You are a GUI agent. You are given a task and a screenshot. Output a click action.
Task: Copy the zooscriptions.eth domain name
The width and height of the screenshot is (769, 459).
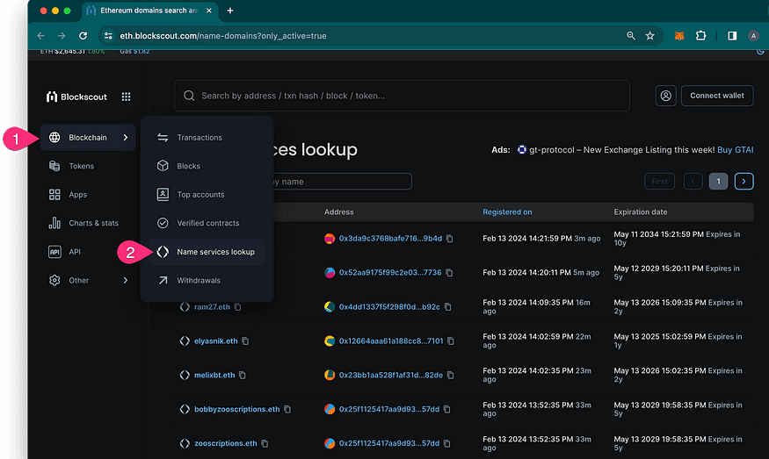[x=265, y=443]
